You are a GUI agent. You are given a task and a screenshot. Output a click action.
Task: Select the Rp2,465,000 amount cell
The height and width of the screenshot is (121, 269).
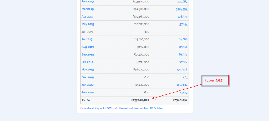tap(141, 17)
